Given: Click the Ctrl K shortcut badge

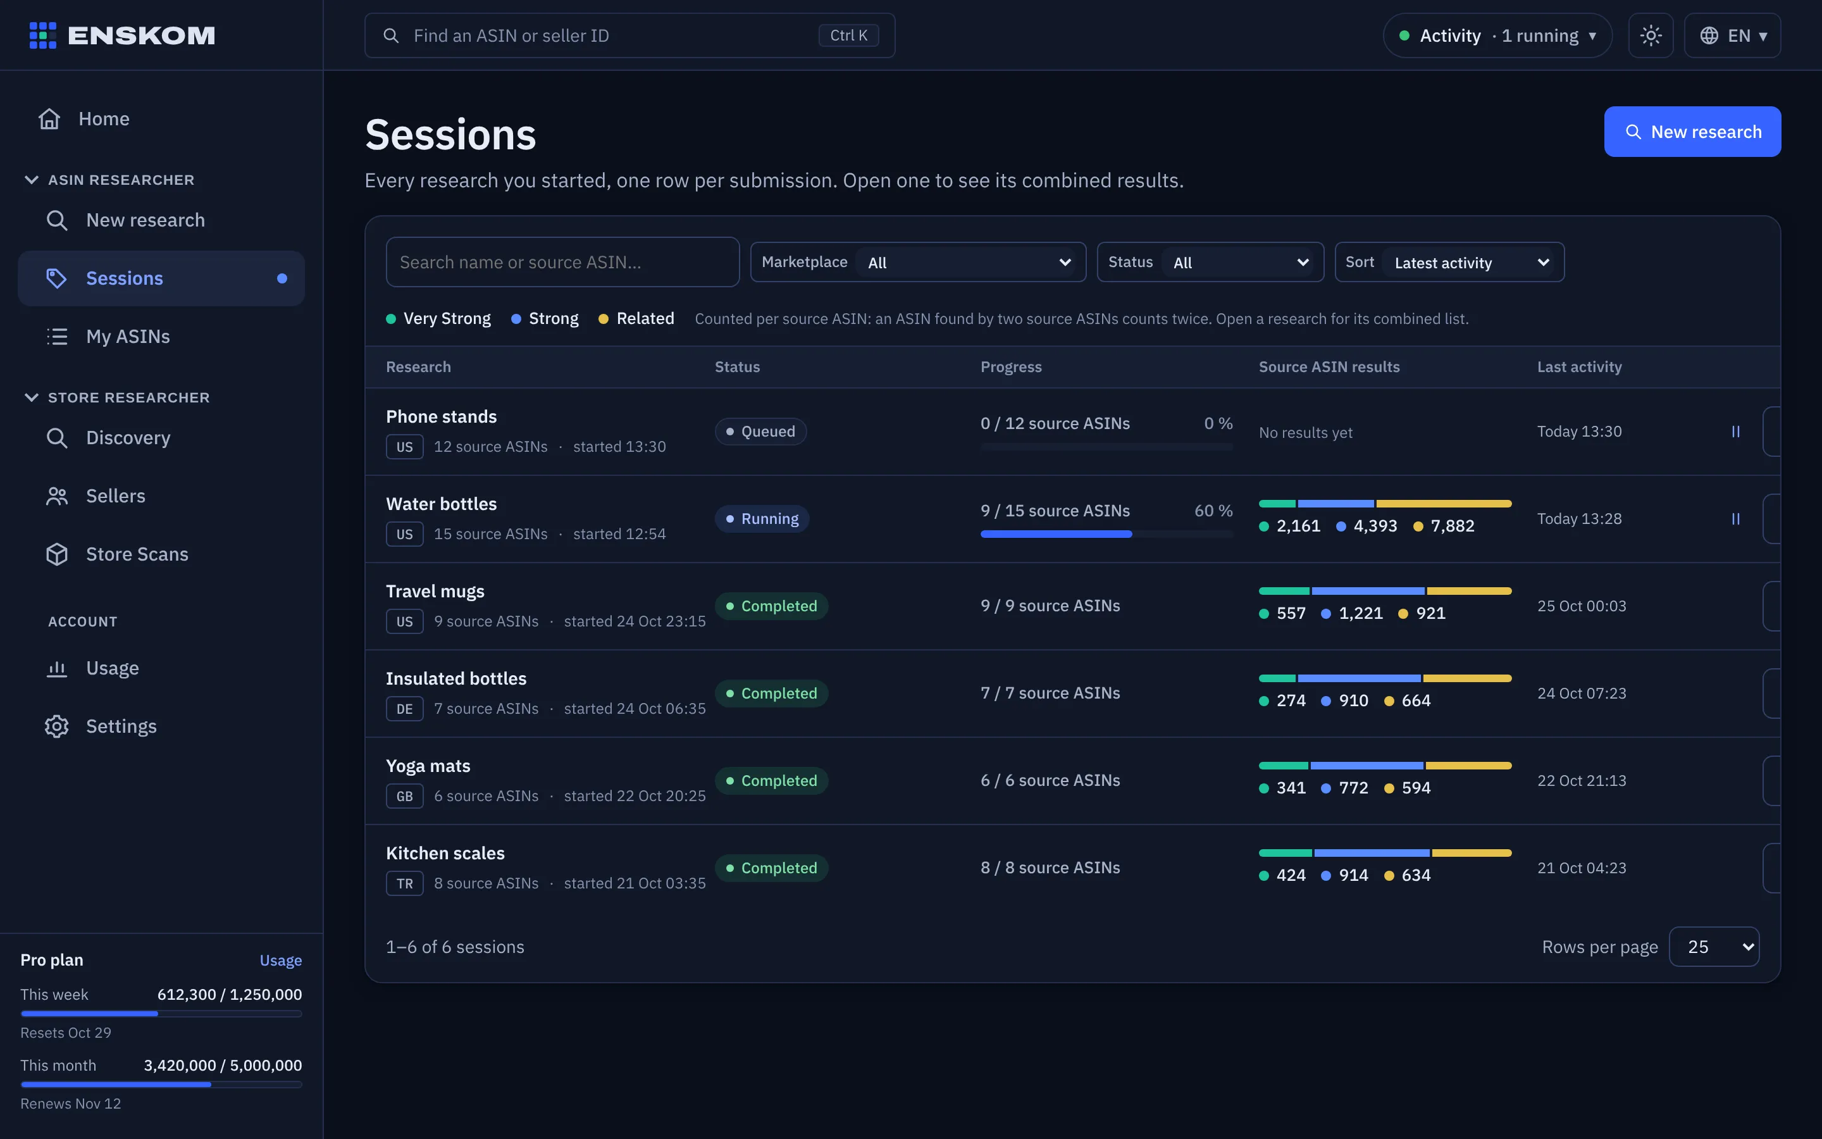Looking at the screenshot, I should (x=848, y=35).
